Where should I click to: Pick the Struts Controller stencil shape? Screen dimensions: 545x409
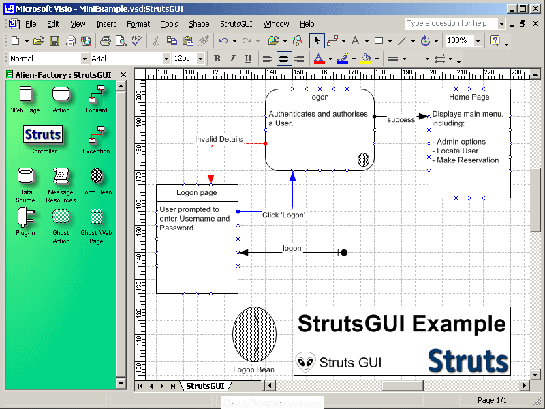43,140
